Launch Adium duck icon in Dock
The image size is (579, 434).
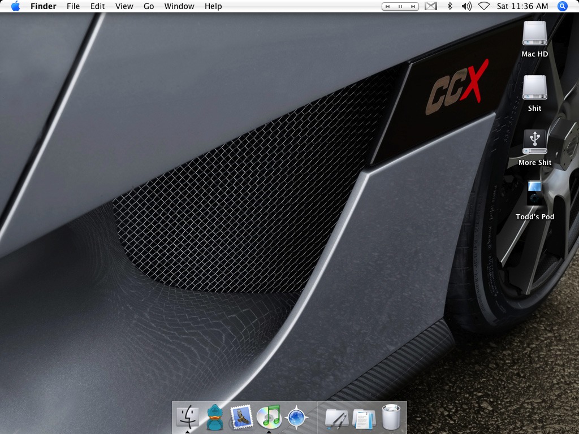[x=215, y=417]
